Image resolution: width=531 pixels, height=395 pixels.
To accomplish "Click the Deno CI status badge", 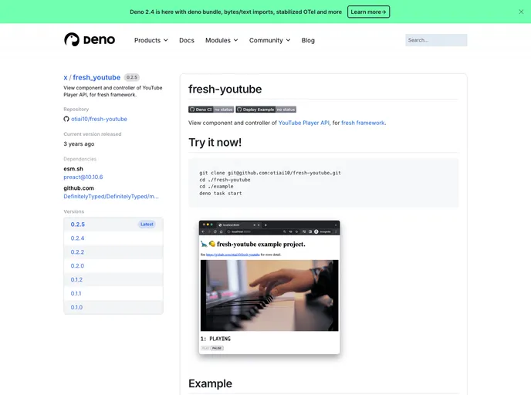I will coord(211,110).
